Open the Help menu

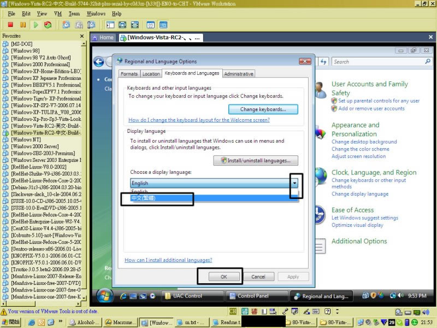pos(116,14)
